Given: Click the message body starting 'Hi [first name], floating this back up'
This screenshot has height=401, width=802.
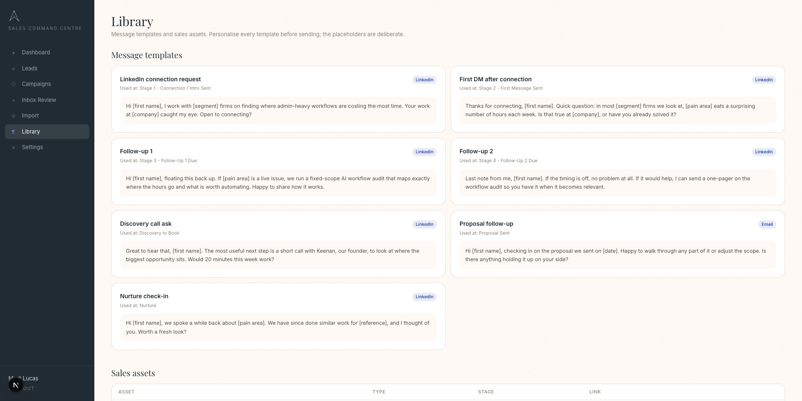Looking at the screenshot, I should click(x=278, y=183).
